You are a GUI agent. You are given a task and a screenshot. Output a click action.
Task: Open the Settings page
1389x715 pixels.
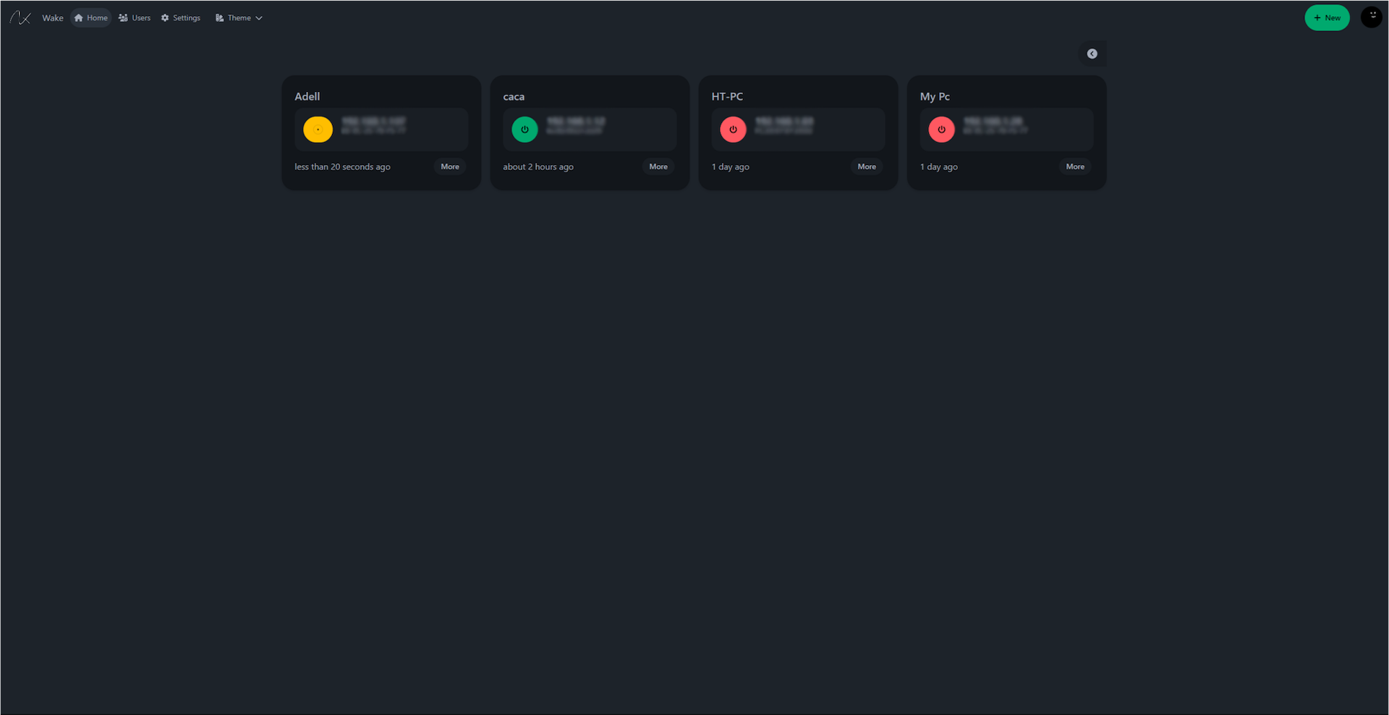coord(181,18)
